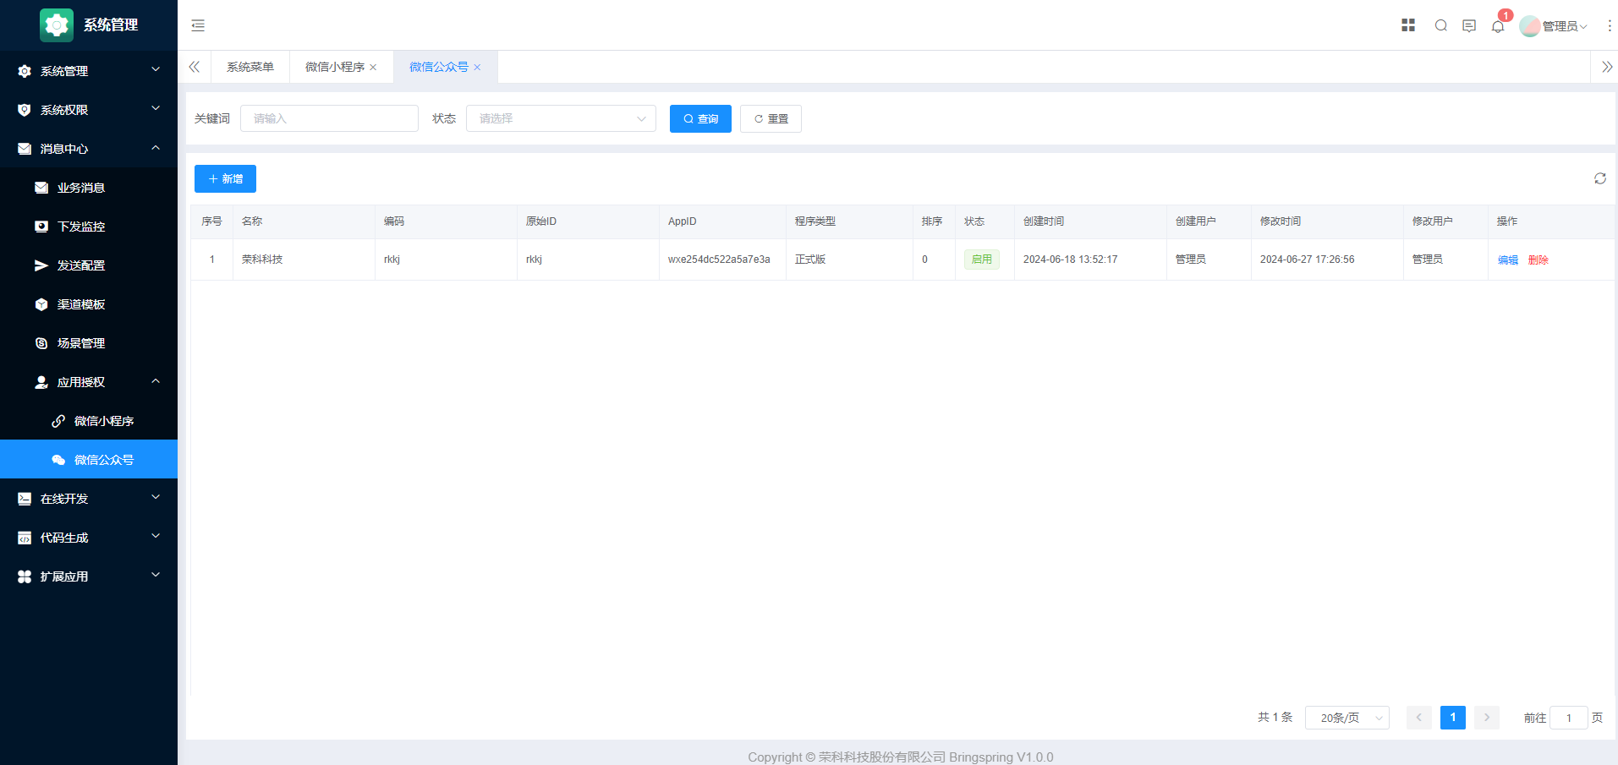Expand the 系统管理 sidebar menu
This screenshot has width=1618, height=765.
point(89,71)
